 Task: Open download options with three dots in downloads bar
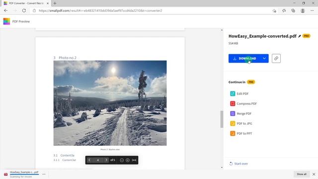point(44,174)
